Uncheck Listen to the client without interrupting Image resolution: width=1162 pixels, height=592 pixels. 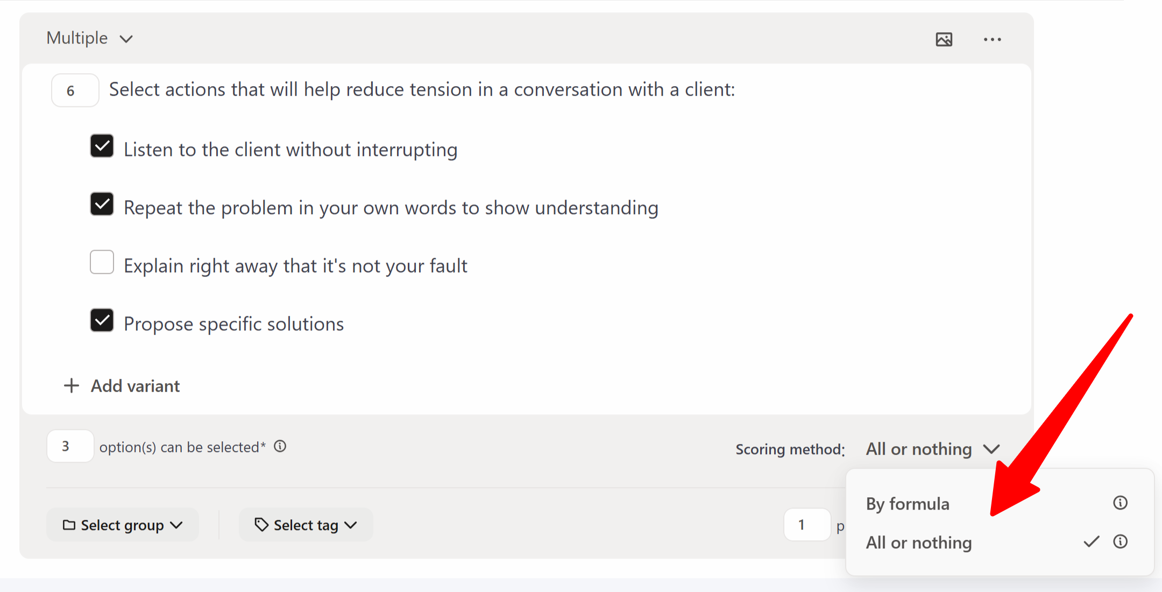102,146
